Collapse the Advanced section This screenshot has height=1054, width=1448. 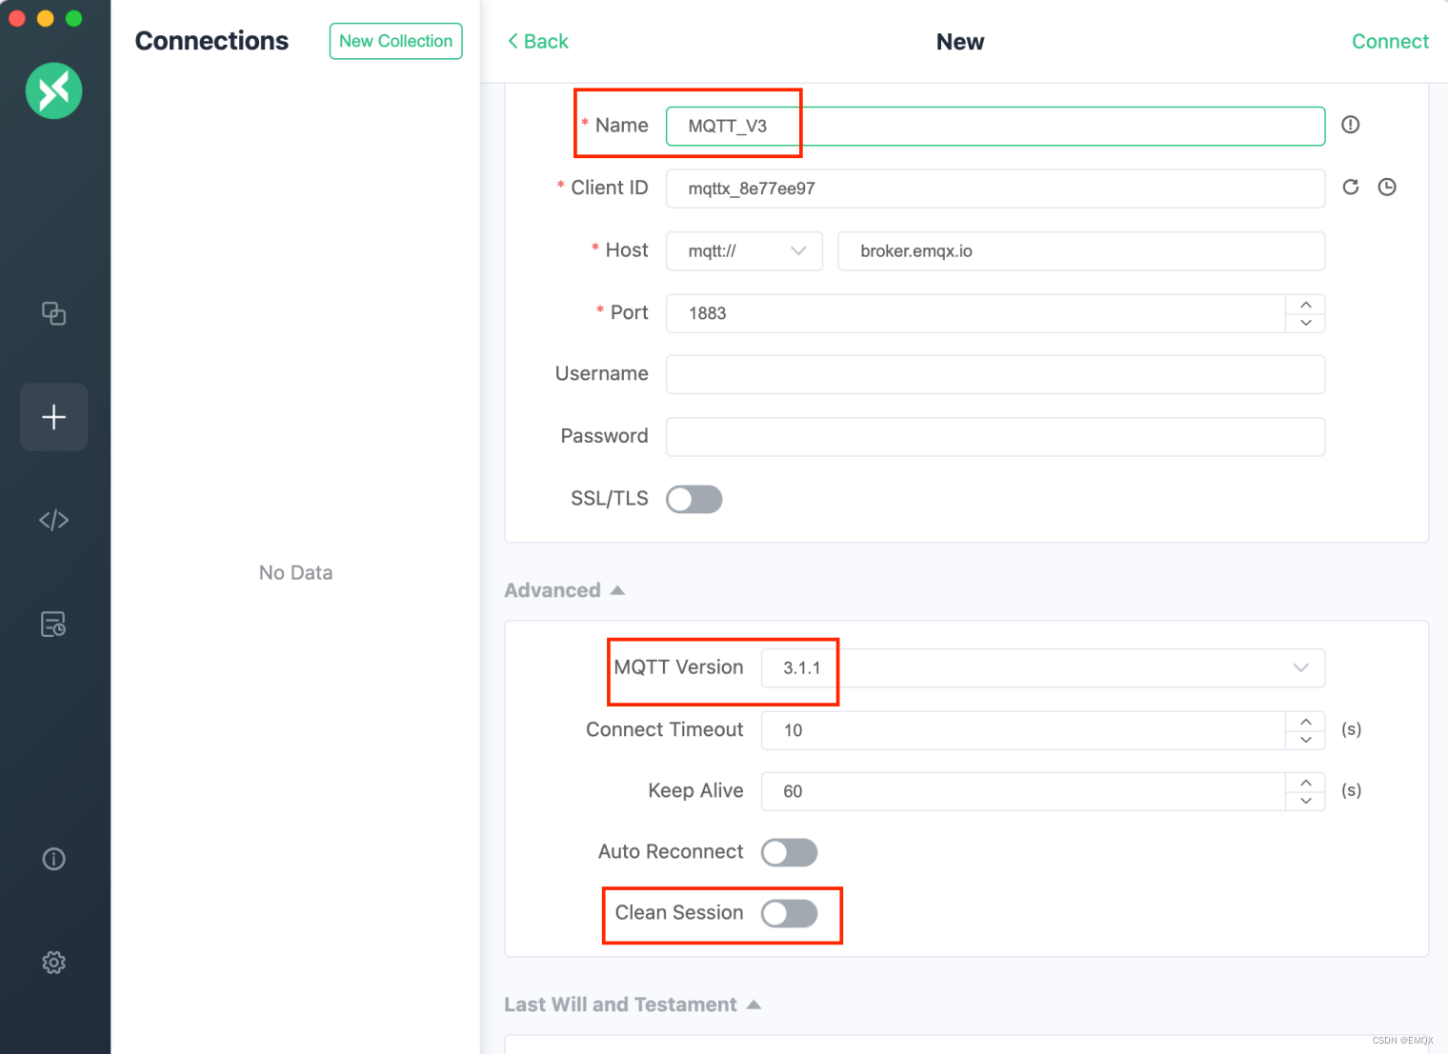click(x=617, y=589)
